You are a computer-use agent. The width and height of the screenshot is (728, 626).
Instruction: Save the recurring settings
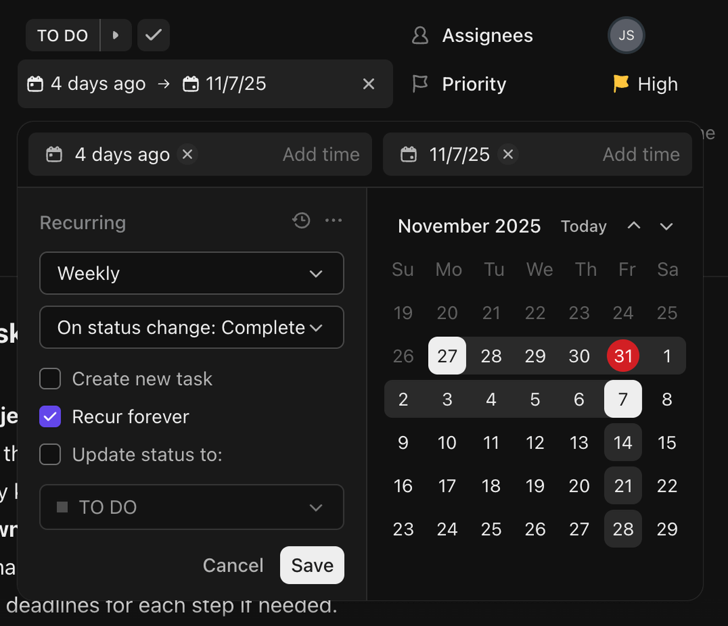(x=312, y=565)
